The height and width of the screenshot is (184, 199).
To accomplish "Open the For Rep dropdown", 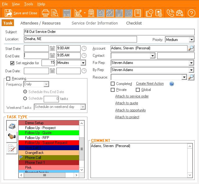I will click(x=191, y=63).
